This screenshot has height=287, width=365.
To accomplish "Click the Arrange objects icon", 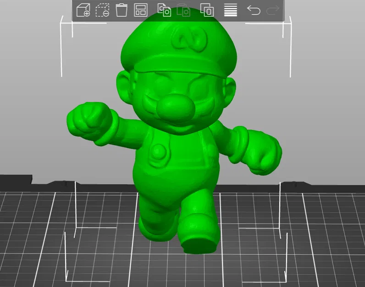I will point(141,10).
